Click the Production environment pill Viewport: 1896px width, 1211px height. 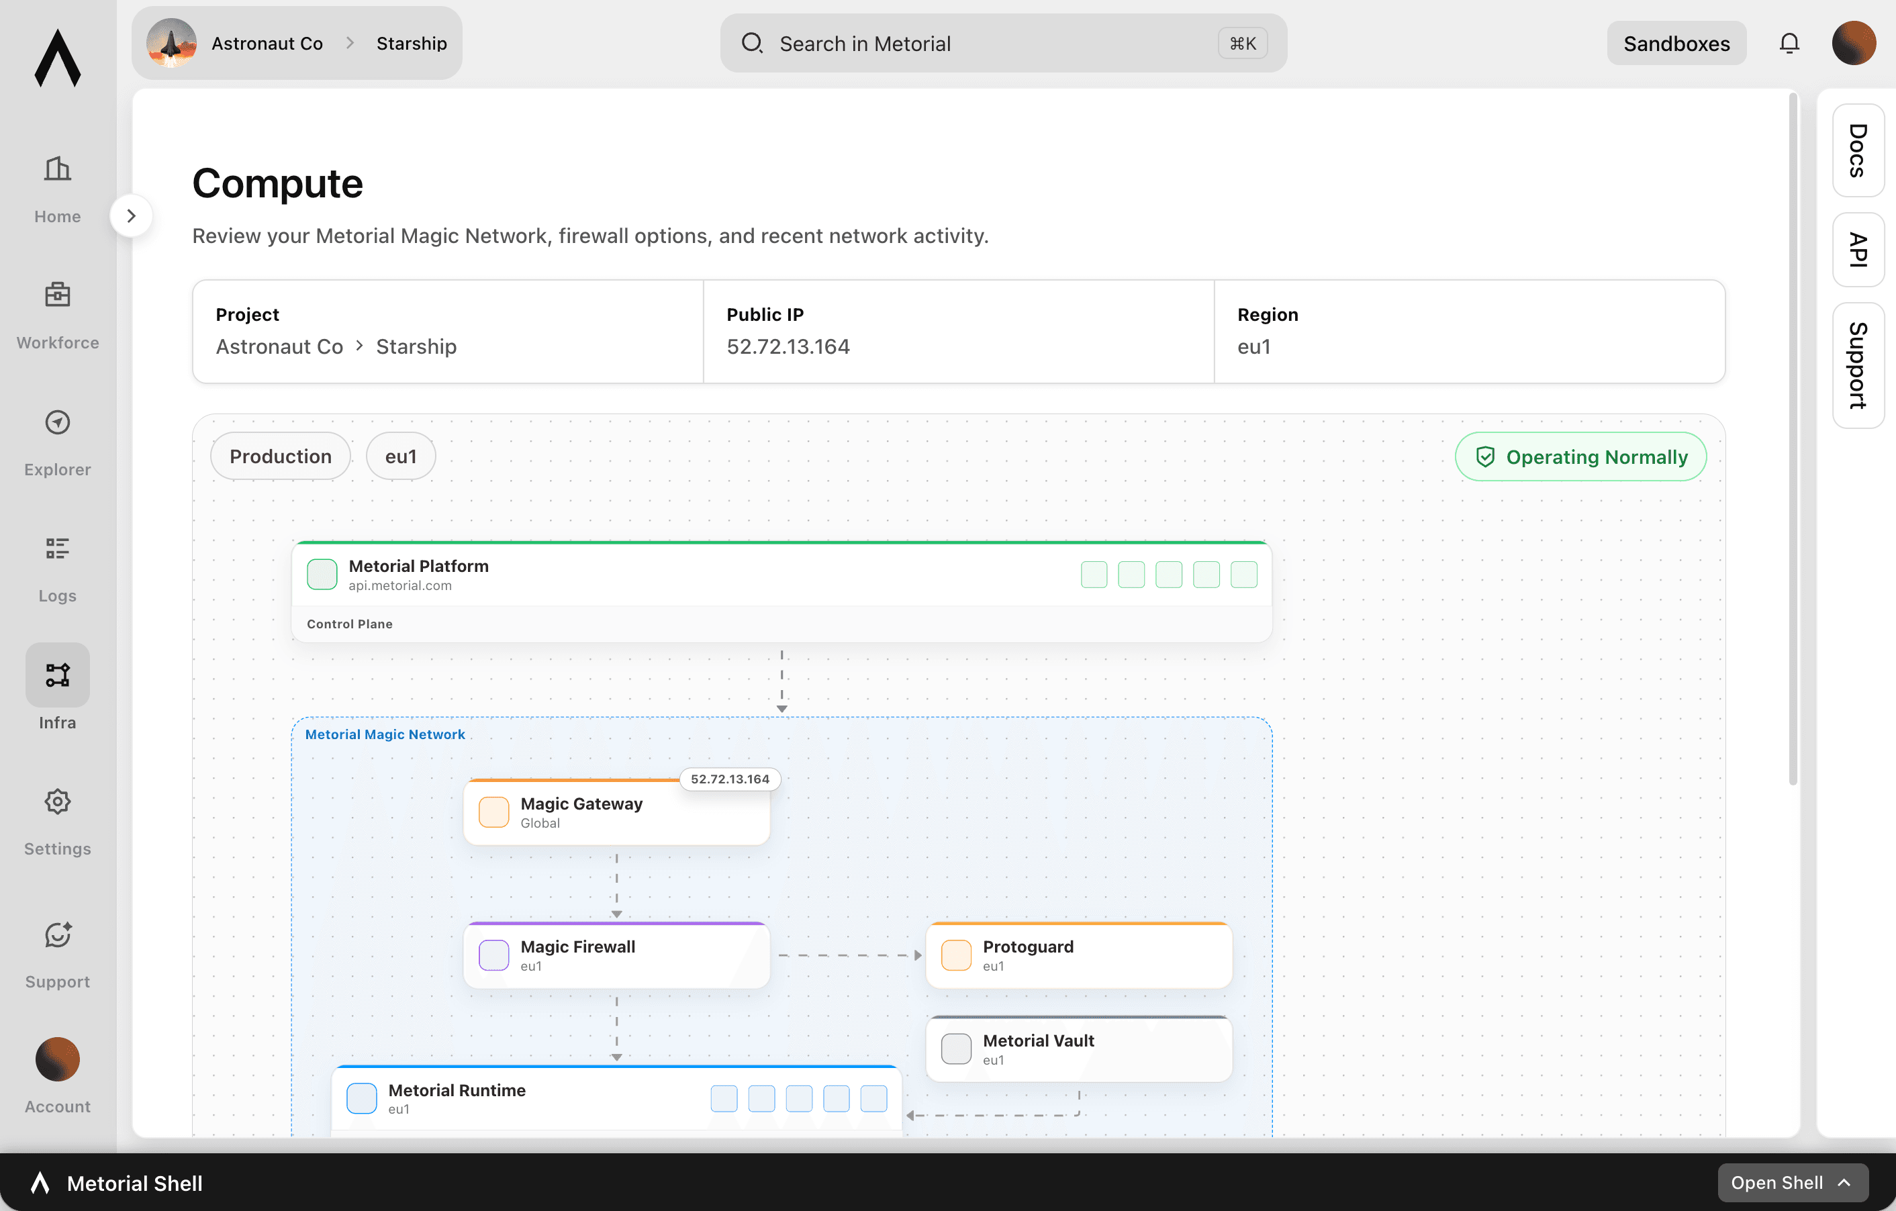281,456
